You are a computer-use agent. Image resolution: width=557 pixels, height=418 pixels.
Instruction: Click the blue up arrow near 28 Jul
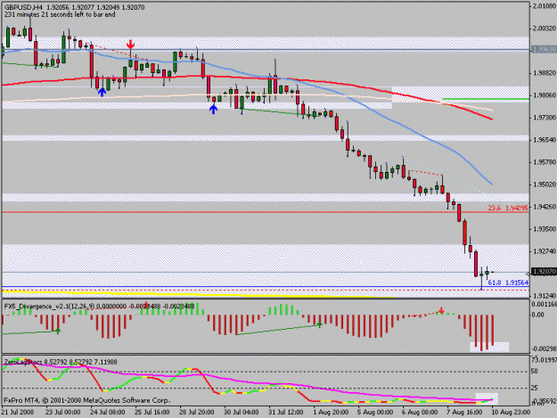point(213,109)
